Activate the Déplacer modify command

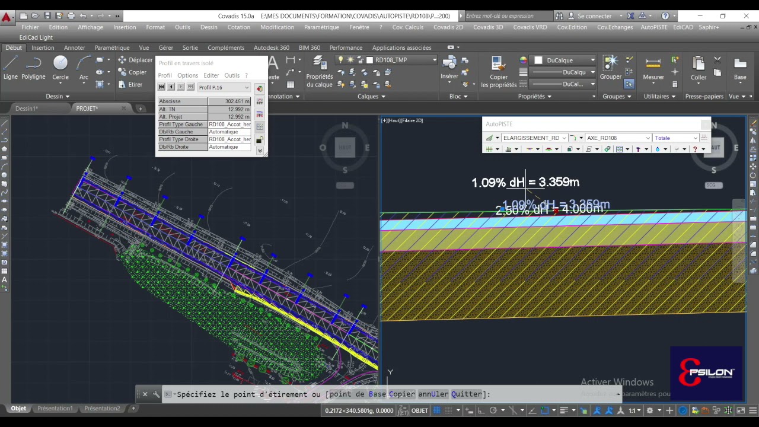(135, 60)
